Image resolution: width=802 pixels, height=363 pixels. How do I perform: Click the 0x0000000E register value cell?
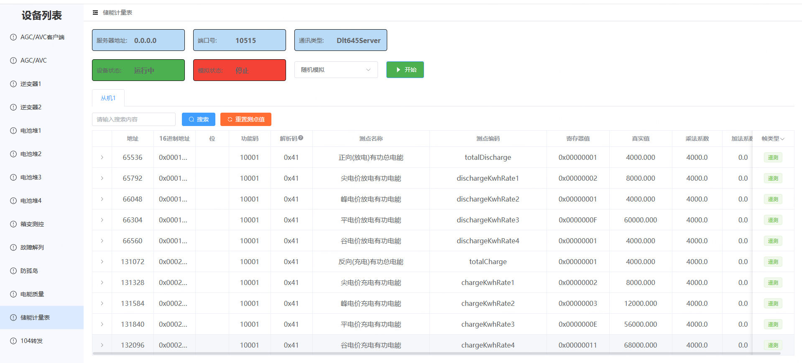point(578,324)
